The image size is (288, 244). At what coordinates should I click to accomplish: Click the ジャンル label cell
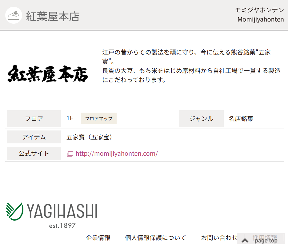pyautogui.click(x=201, y=118)
